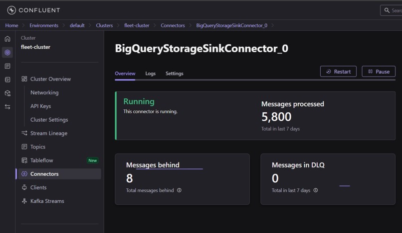Pause the connector
This screenshot has width=402, height=233.
(379, 72)
